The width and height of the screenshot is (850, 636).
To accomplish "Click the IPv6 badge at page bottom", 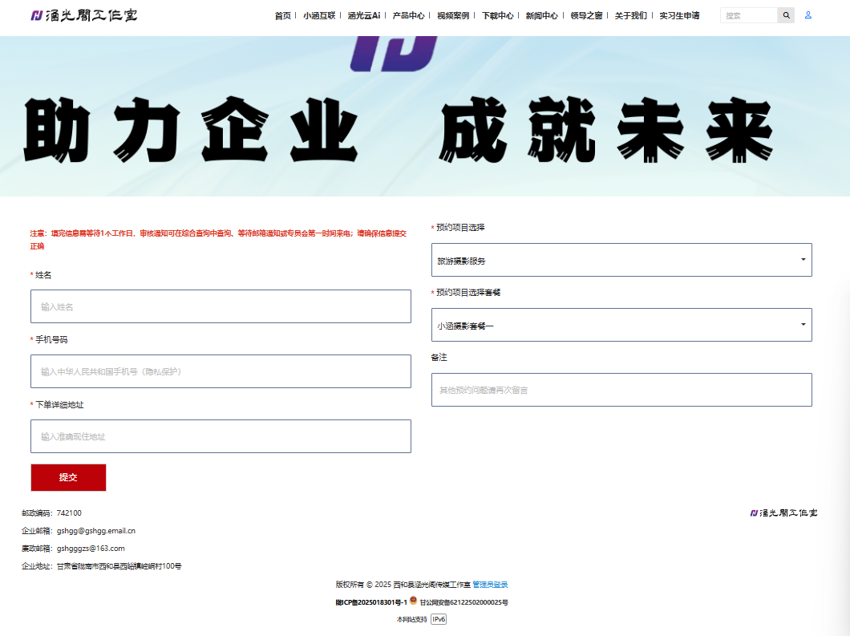I will click(437, 619).
